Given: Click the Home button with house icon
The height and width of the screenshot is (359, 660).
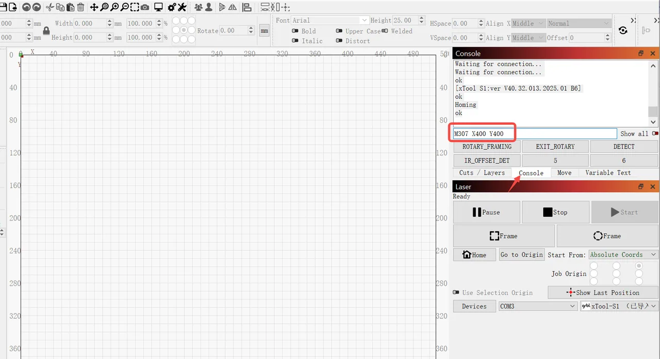Looking at the screenshot, I should click(x=475, y=254).
